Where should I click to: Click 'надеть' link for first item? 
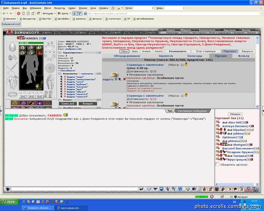(108, 80)
